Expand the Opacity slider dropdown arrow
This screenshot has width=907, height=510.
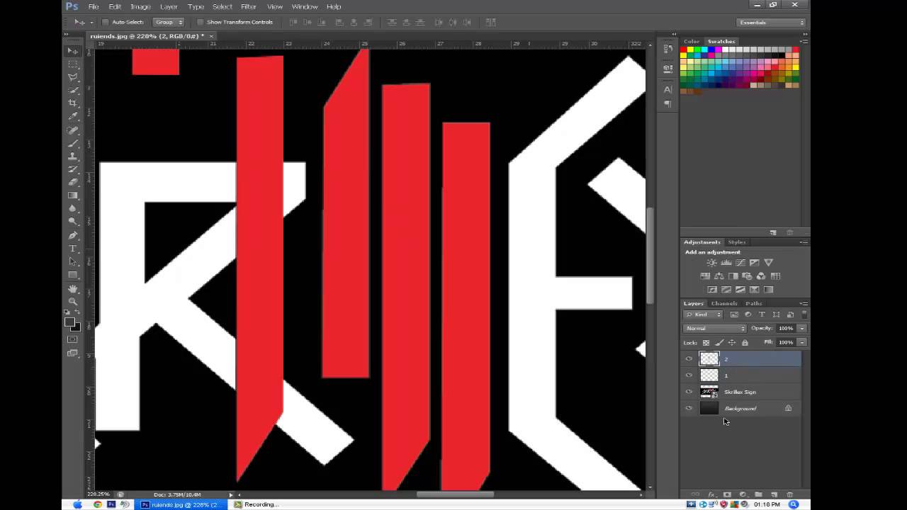801,329
